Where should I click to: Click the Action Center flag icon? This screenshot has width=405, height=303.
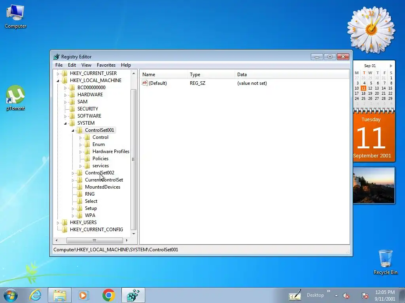(x=365, y=296)
